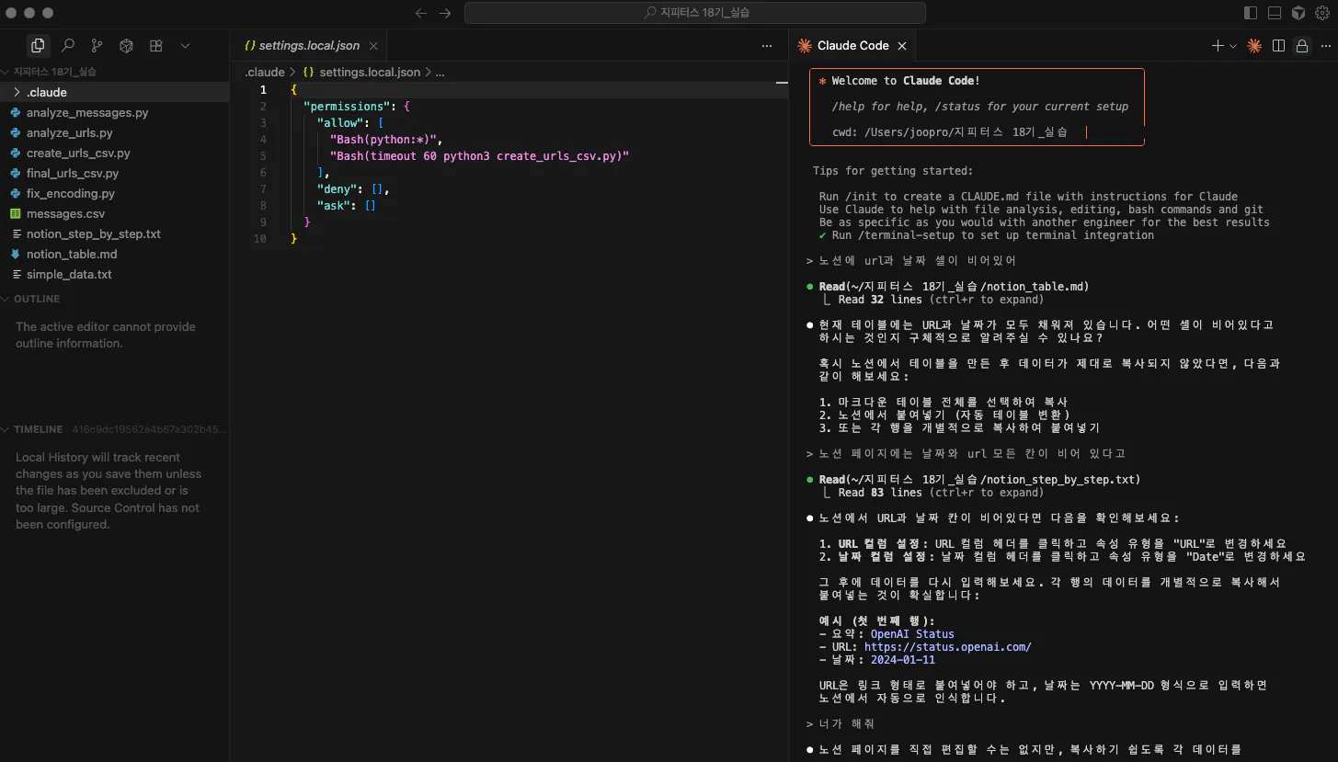Open the Search view magnifier icon
The width and height of the screenshot is (1338, 762).
[67, 45]
